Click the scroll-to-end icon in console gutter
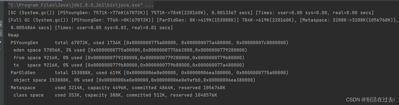The width and height of the screenshot is (399, 105). pyautogui.click(x=1, y=33)
